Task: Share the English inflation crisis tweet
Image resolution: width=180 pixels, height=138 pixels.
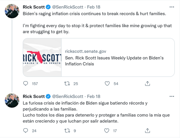Action: (x=147, y=84)
